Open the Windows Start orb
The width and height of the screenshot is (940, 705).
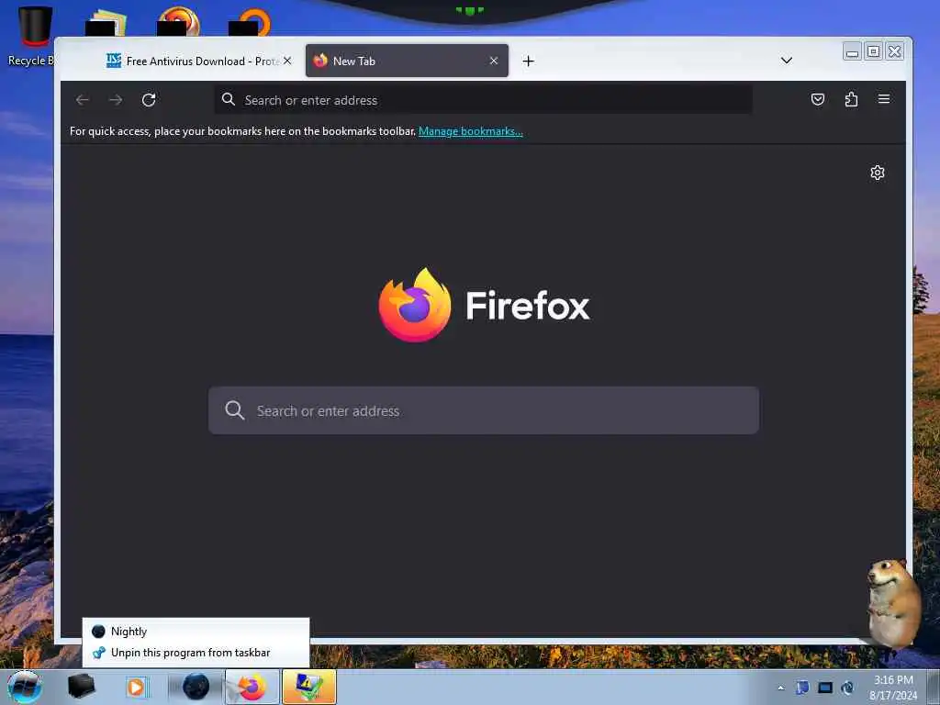[25, 687]
